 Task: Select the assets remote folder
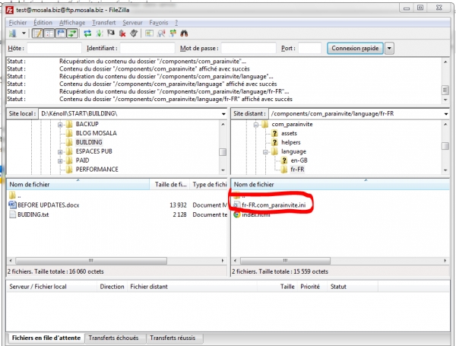point(289,133)
